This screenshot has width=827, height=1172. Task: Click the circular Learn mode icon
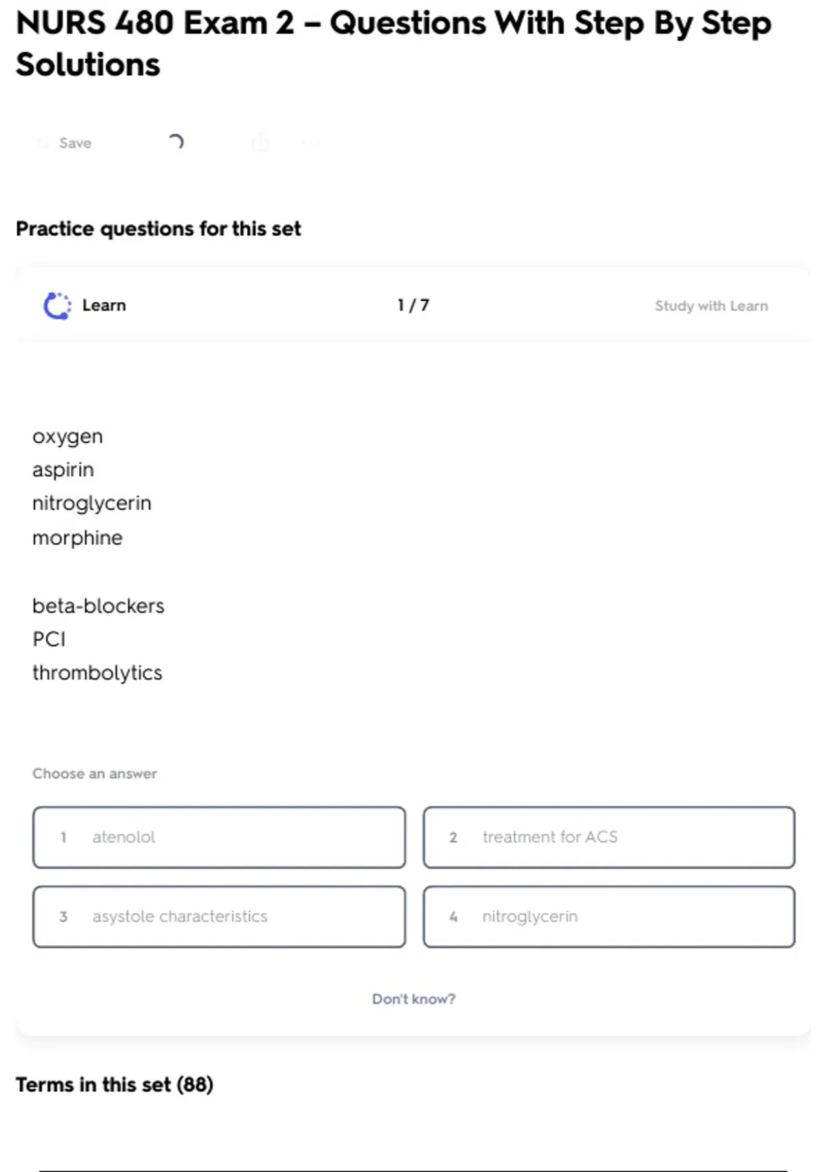[57, 305]
